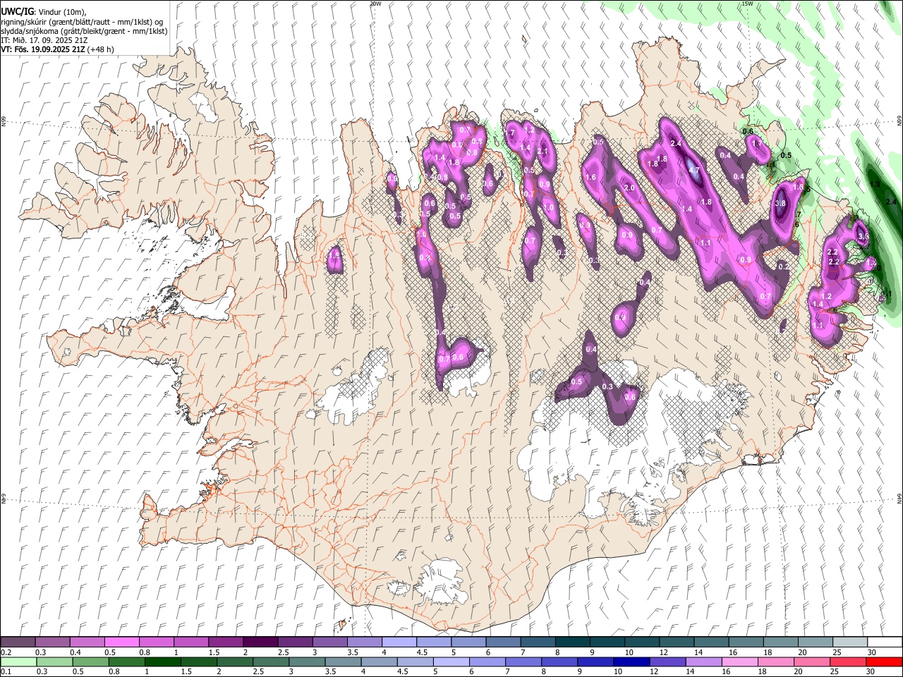Screen dimensions: 903x677
Task: Select the dark purple 2–2.5 snow legend swatch
Action: pyautogui.click(x=260, y=642)
